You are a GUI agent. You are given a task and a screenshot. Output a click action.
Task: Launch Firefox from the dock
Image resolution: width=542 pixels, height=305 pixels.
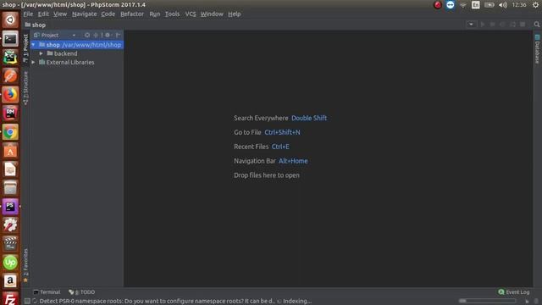10,95
